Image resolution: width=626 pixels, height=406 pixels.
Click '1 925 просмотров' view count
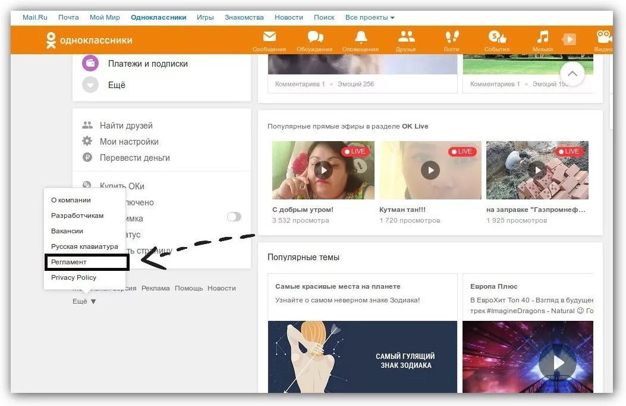[517, 220]
